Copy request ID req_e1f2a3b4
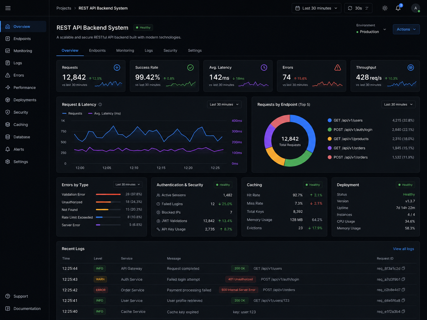The width and height of the screenshot is (427, 320). coord(403,311)
